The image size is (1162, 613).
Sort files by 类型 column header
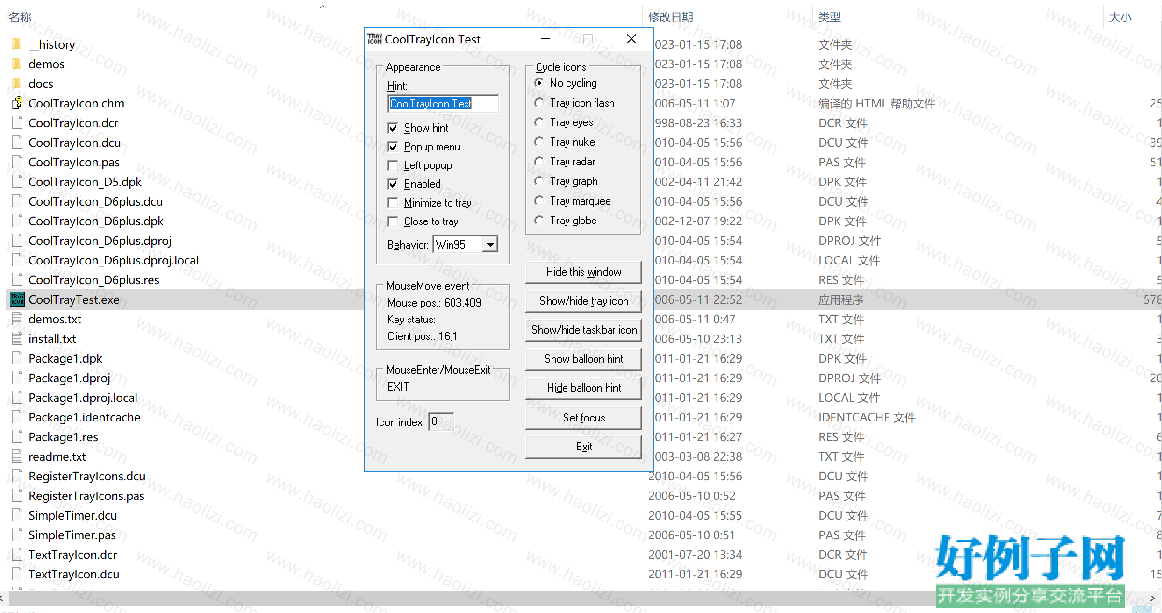click(x=829, y=17)
